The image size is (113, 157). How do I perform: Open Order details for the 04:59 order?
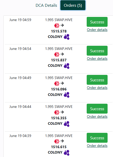coord(97,30)
